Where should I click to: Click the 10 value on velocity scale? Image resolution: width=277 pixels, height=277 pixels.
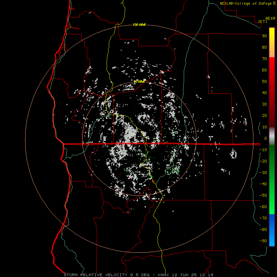(x=264, y=127)
